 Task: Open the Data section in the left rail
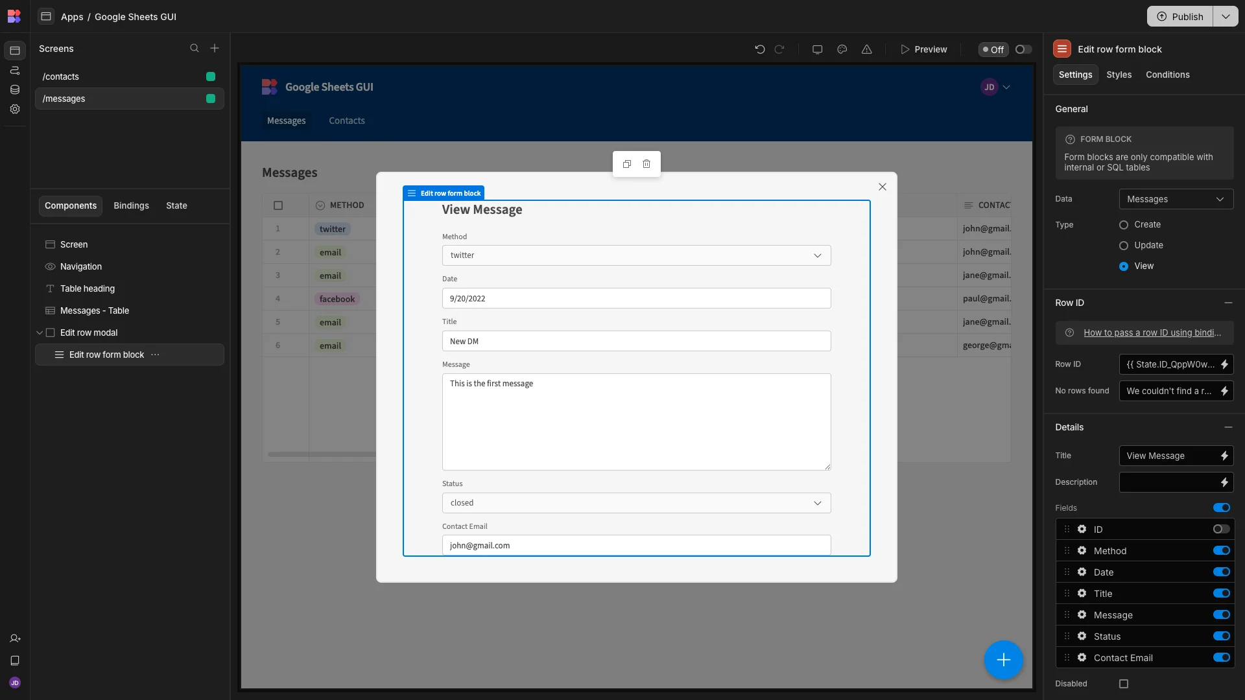pos(15,89)
